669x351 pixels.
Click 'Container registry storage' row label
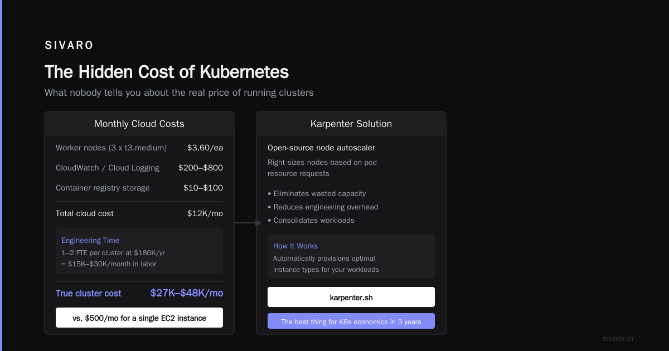pos(103,188)
